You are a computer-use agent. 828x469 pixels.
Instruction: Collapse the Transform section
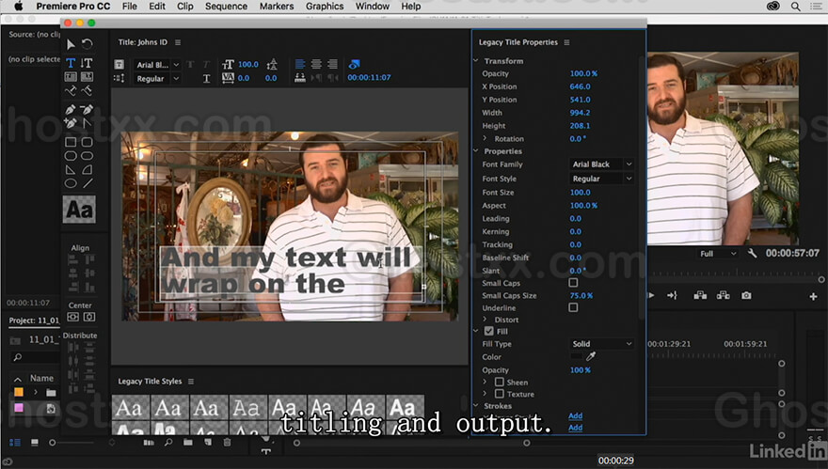coord(476,61)
